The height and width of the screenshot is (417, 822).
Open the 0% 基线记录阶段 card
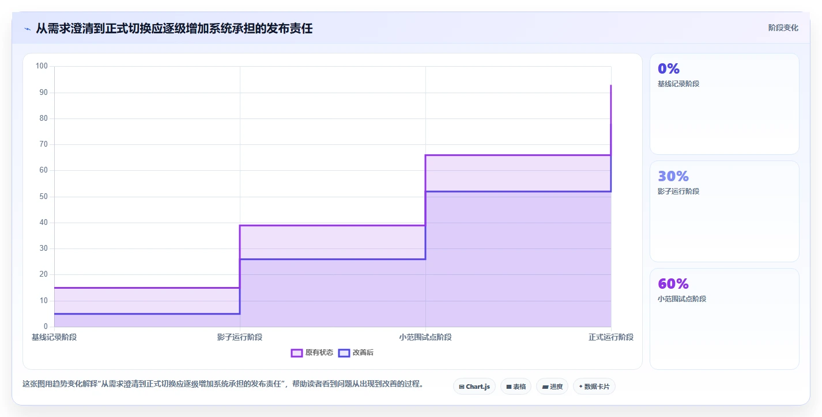coord(724,104)
